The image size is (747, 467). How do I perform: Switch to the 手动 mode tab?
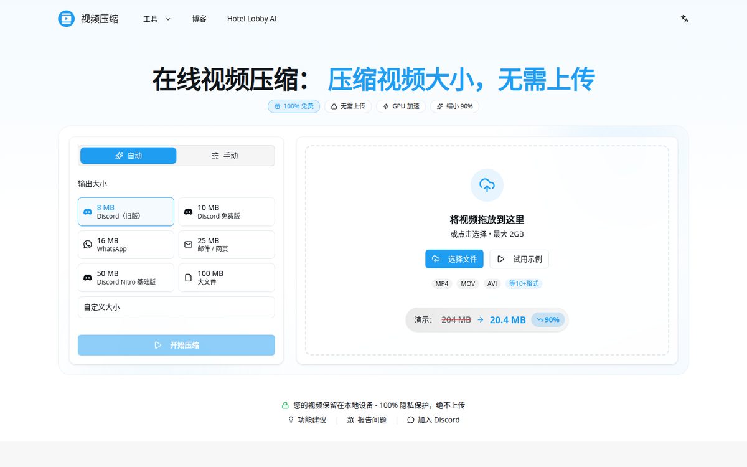[225, 156]
